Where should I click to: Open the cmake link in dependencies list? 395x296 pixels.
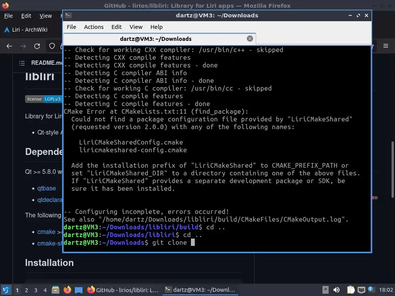click(x=46, y=232)
